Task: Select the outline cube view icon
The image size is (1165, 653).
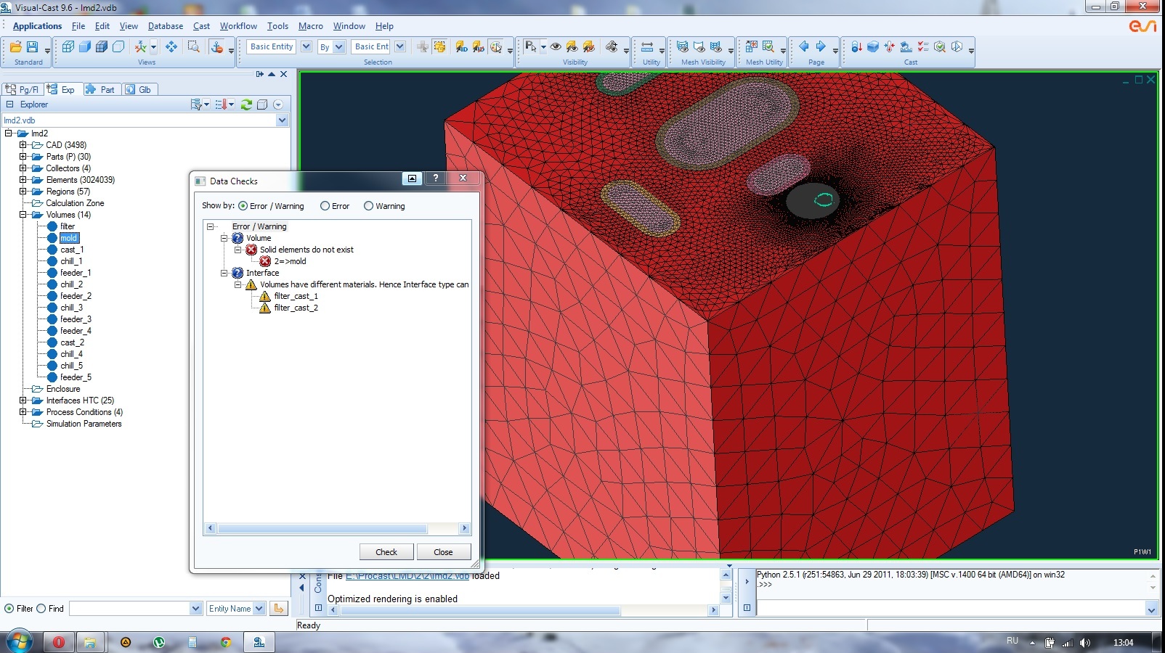Action: tap(118, 46)
